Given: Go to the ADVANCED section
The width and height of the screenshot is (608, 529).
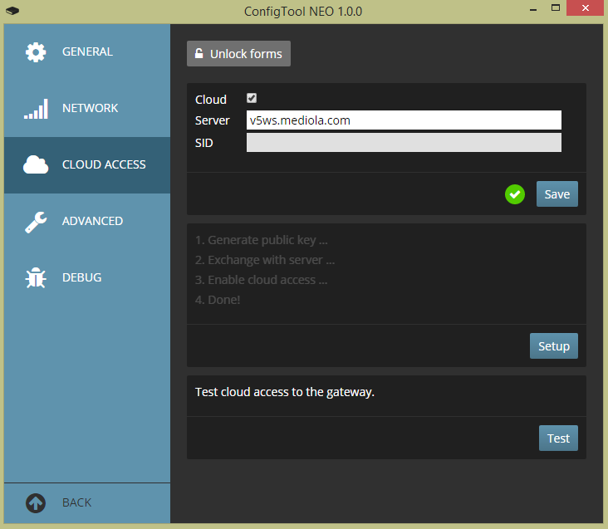Looking at the screenshot, I should click(x=92, y=222).
